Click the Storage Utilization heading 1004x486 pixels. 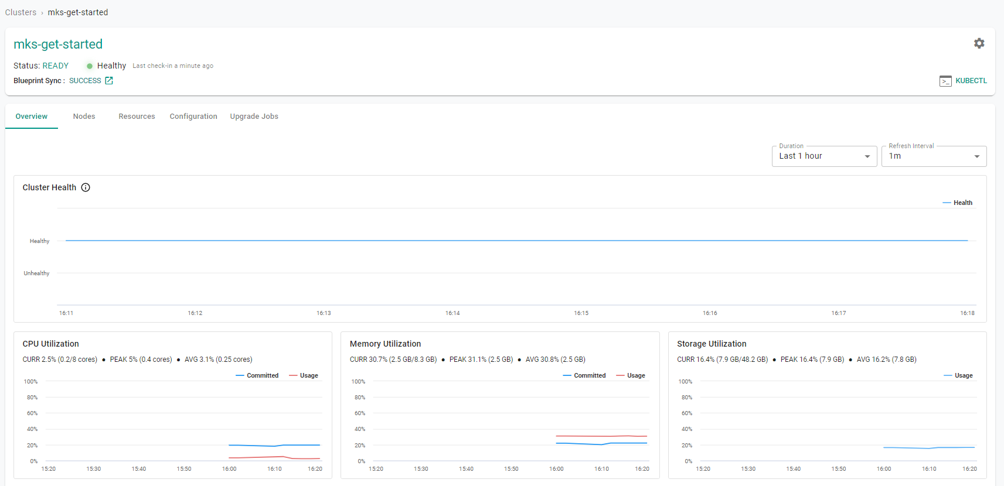click(x=712, y=344)
